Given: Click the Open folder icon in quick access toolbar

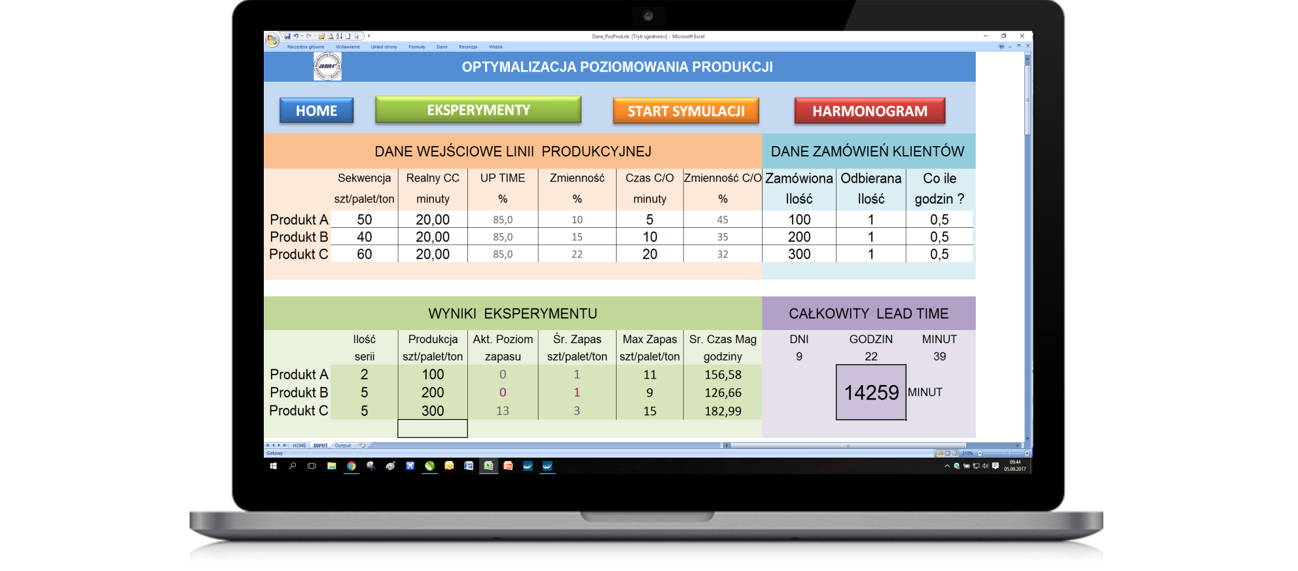Looking at the screenshot, I should pos(321,36).
